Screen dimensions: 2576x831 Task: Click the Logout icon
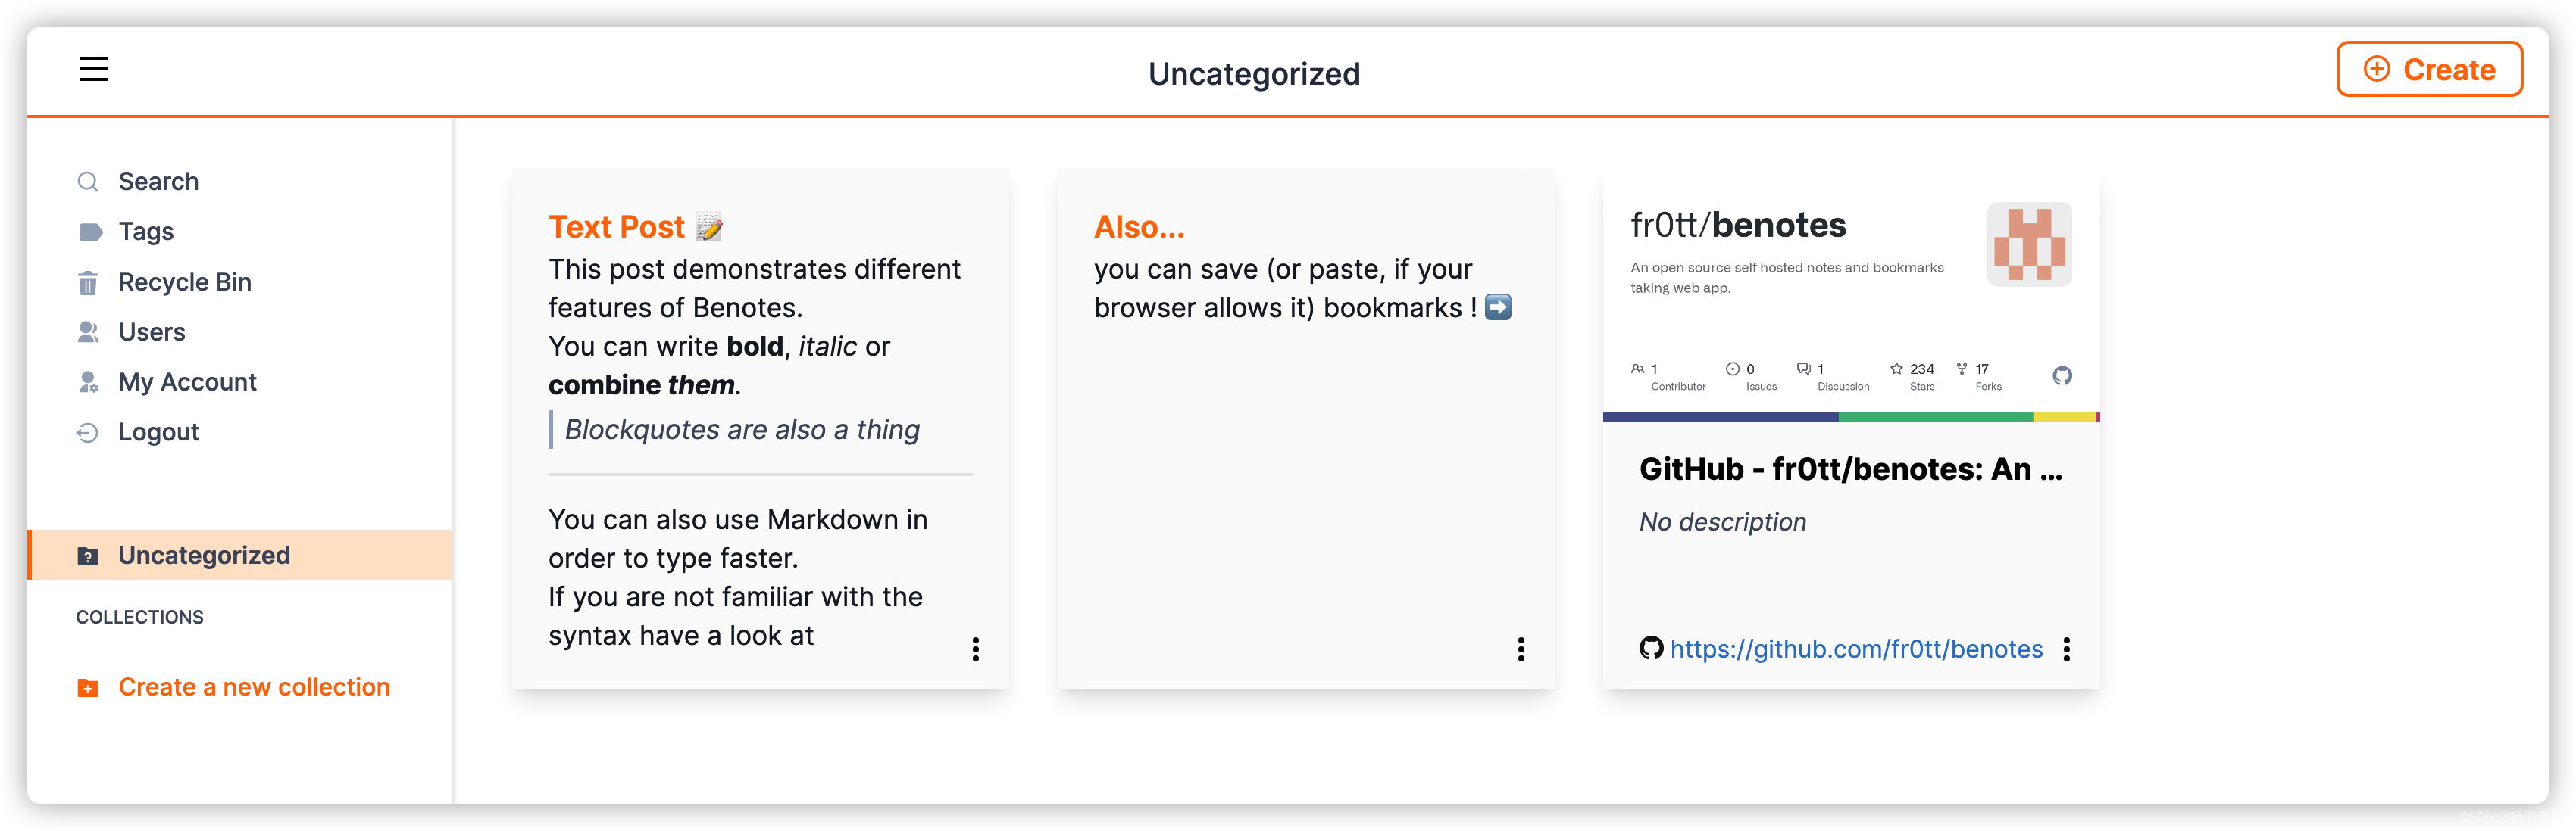[87, 431]
